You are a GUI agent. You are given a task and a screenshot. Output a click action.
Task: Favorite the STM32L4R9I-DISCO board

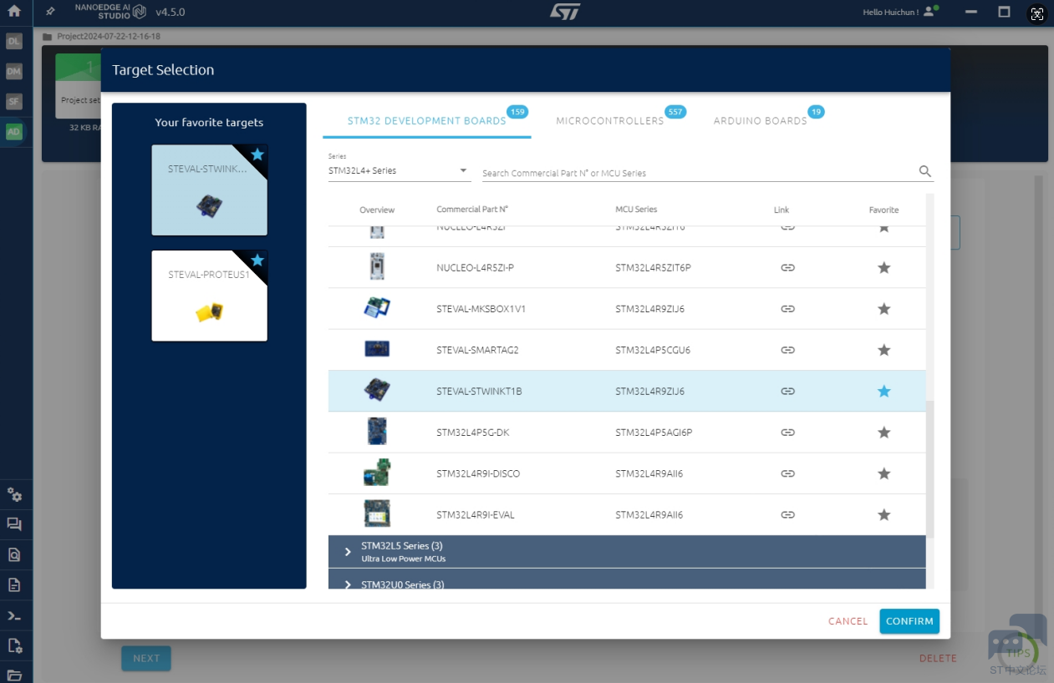(x=883, y=473)
